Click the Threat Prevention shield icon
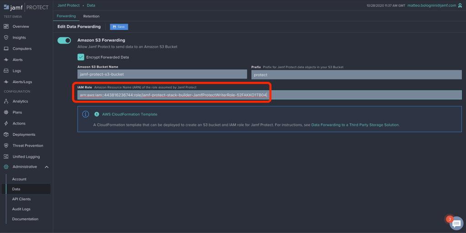 coord(6,146)
